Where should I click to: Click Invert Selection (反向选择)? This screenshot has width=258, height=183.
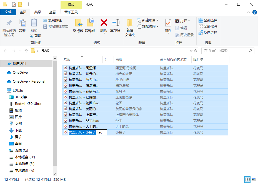pyautogui.click(x=208, y=32)
